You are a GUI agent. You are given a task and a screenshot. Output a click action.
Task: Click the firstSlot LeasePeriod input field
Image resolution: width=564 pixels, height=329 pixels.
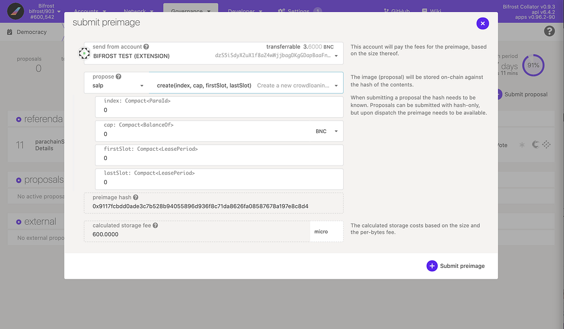click(x=219, y=155)
